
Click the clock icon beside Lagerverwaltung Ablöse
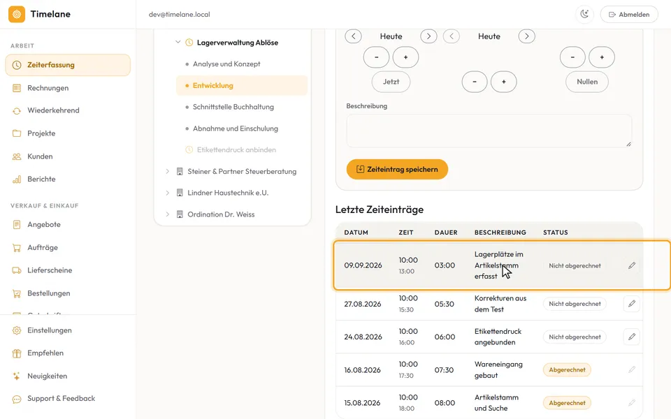tap(189, 43)
